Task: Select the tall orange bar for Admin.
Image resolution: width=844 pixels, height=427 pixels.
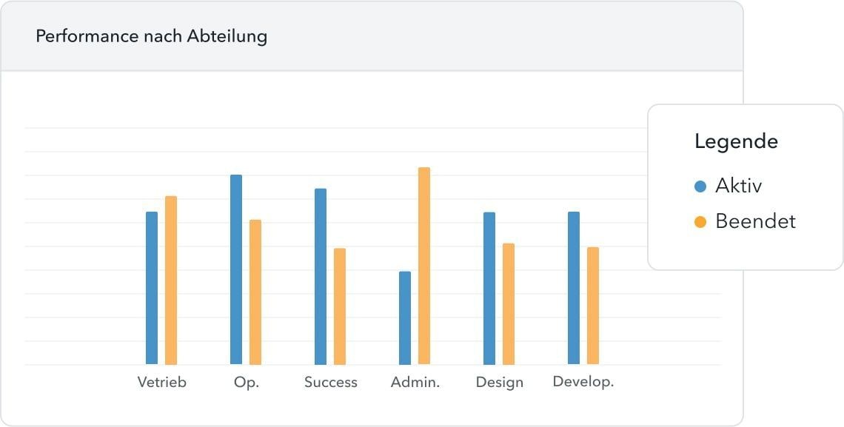Action: coord(424,266)
